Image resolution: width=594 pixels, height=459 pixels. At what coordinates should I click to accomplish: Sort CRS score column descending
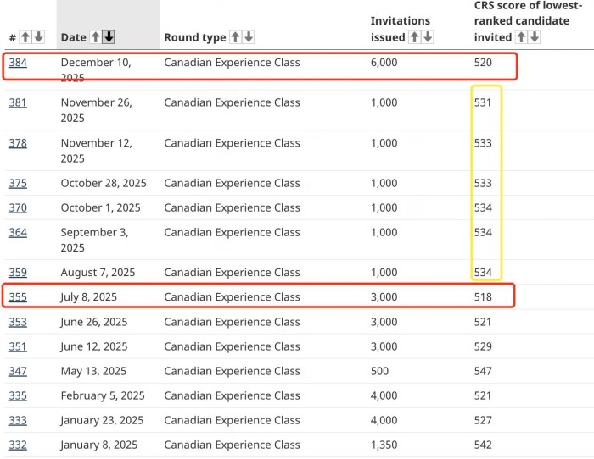coord(535,37)
